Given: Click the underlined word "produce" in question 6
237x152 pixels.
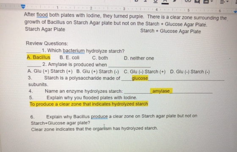Looking at the screenshot, I should point(99,117).
